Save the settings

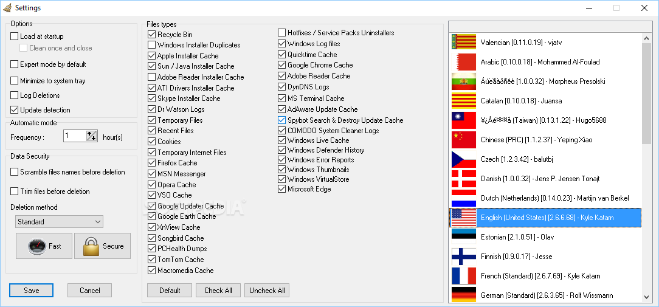click(x=32, y=290)
